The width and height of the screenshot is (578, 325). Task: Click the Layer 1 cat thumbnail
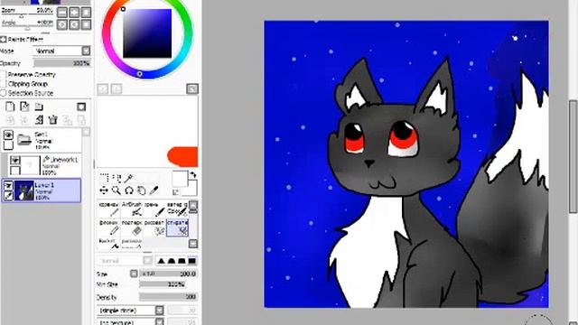pyautogui.click(x=24, y=190)
